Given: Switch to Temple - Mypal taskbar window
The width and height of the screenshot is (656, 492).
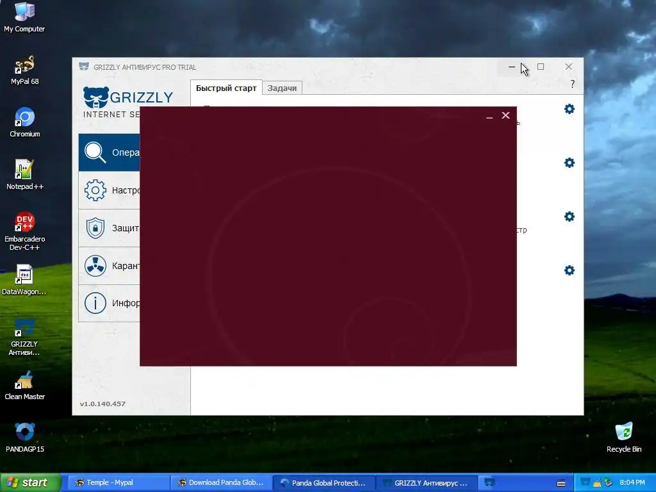Looking at the screenshot, I should click(119, 483).
